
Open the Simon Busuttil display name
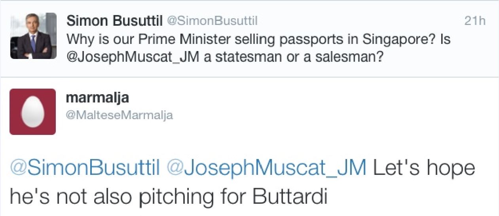[115, 21]
